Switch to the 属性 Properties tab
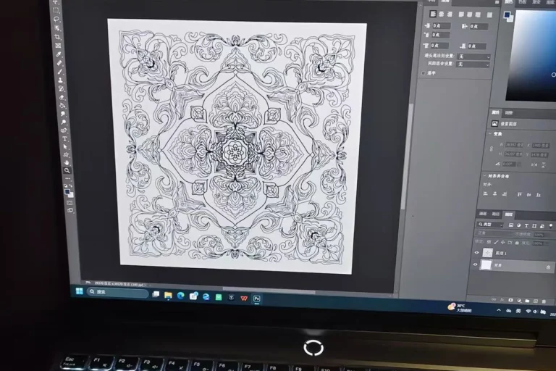The width and height of the screenshot is (556, 371). coord(495,112)
